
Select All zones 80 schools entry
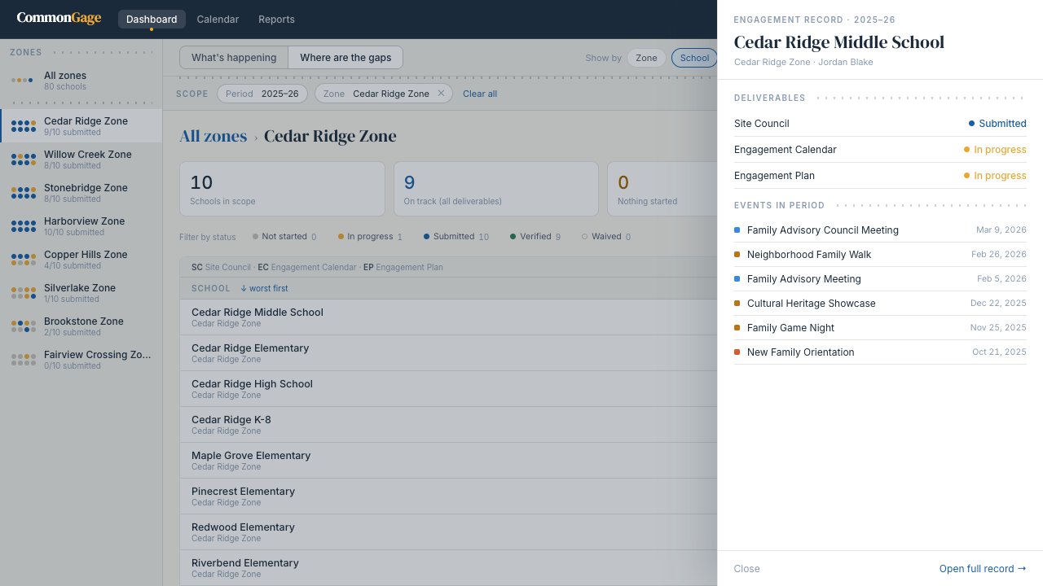click(81, 81)
